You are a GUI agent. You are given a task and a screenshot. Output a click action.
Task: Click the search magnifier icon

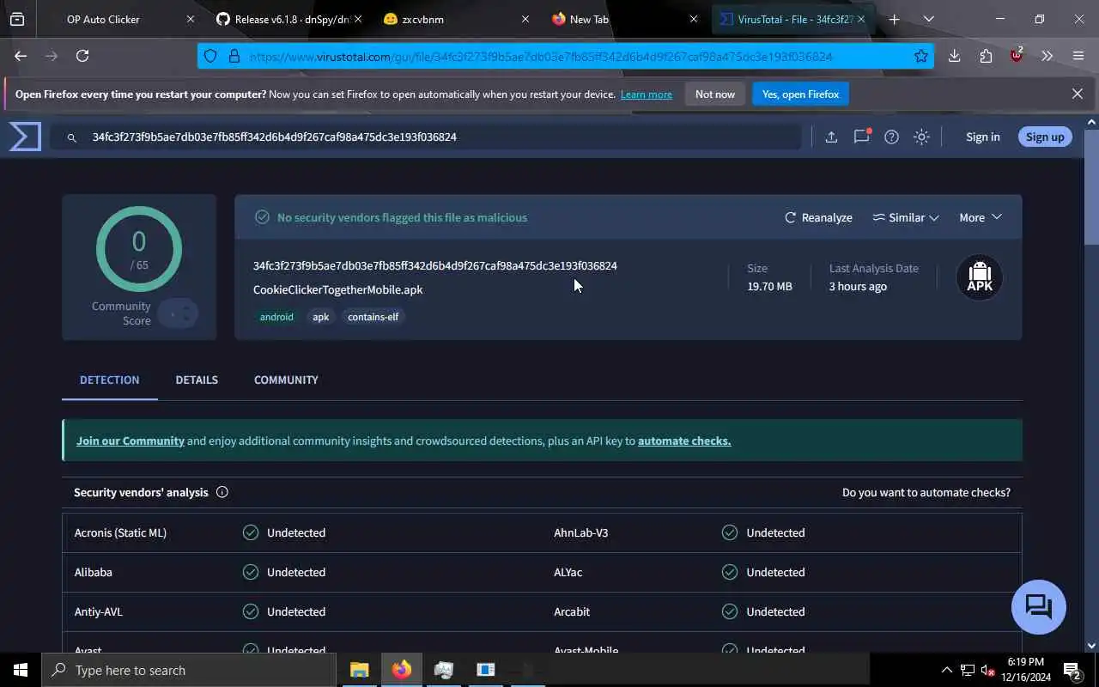[72, 137]
